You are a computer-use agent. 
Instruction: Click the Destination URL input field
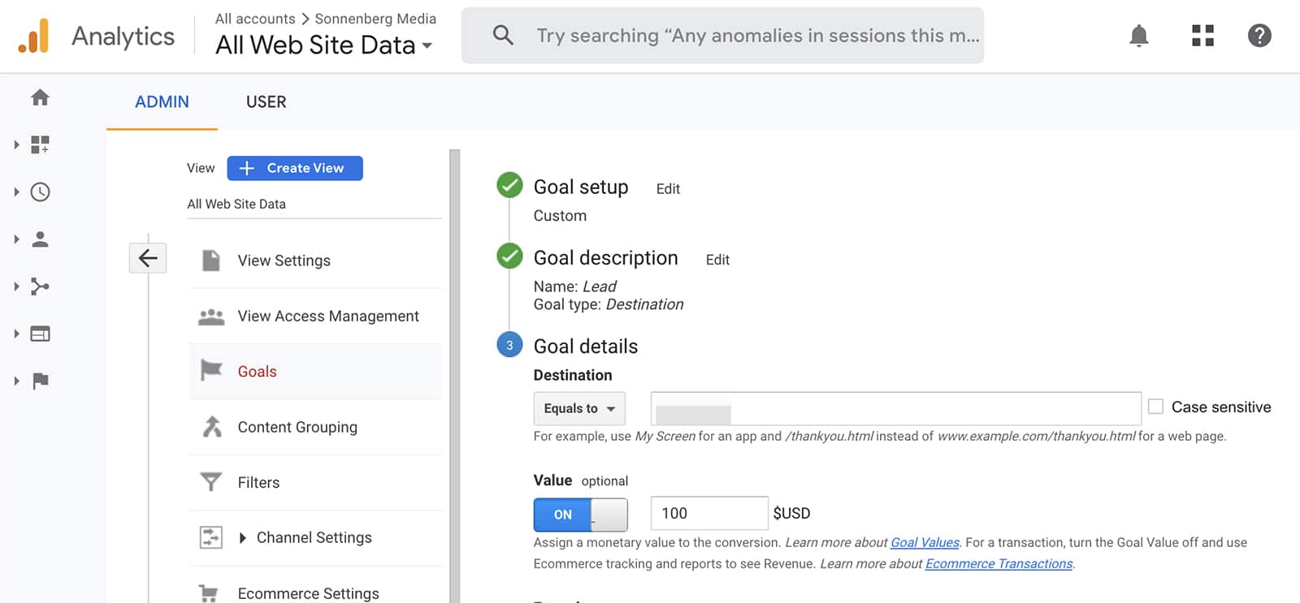pyautogui.click(x=896, y=408)
